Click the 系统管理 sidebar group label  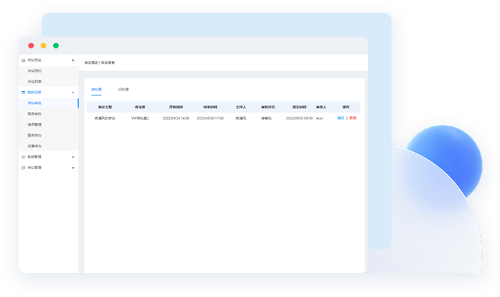pos(34,157)
